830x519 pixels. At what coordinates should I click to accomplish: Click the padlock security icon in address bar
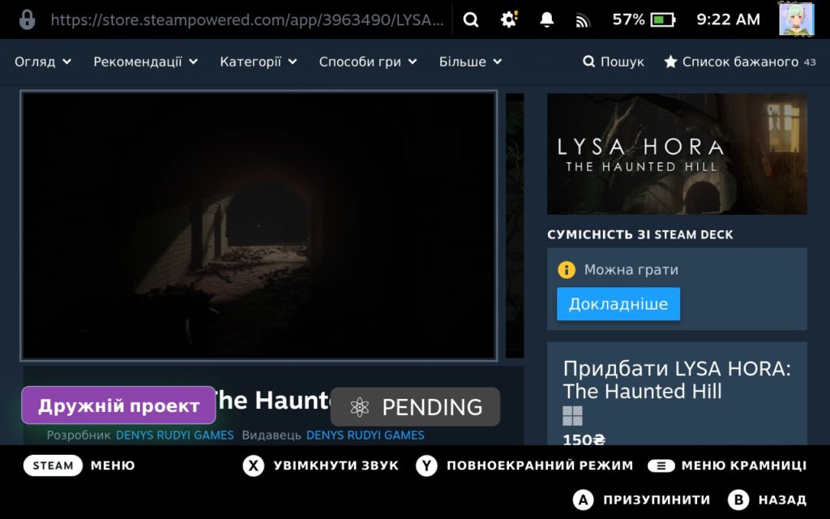(27, 20)
